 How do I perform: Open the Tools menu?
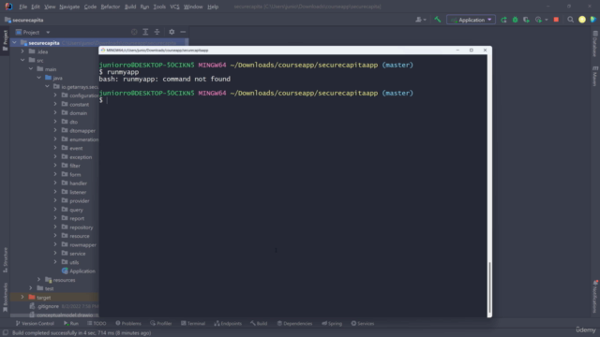[x=159, y=7]
